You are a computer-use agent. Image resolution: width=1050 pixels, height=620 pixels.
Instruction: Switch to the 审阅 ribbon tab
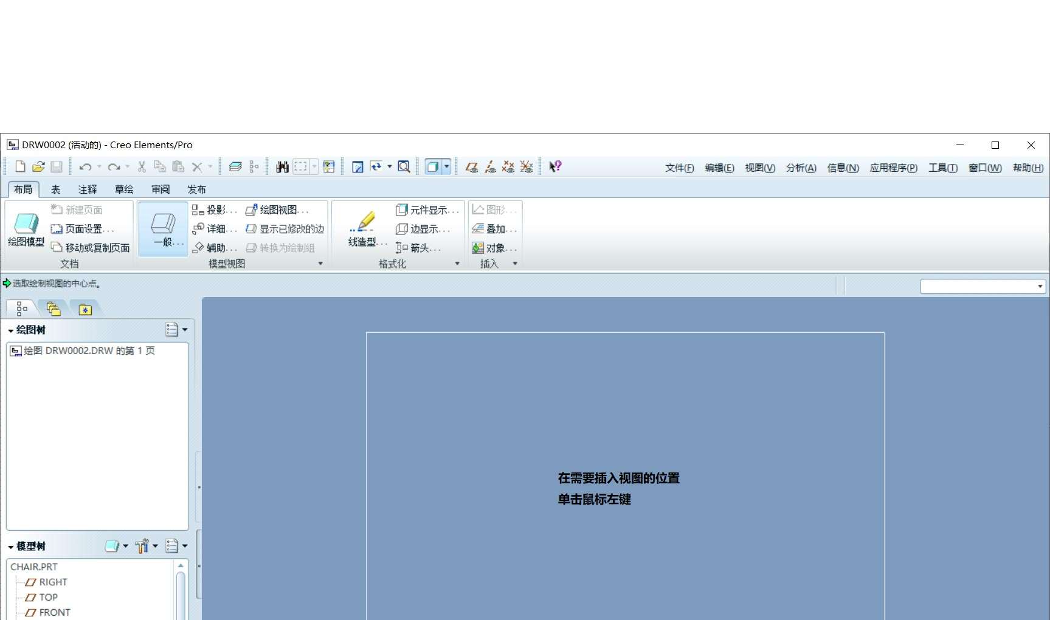pos(161,189)
